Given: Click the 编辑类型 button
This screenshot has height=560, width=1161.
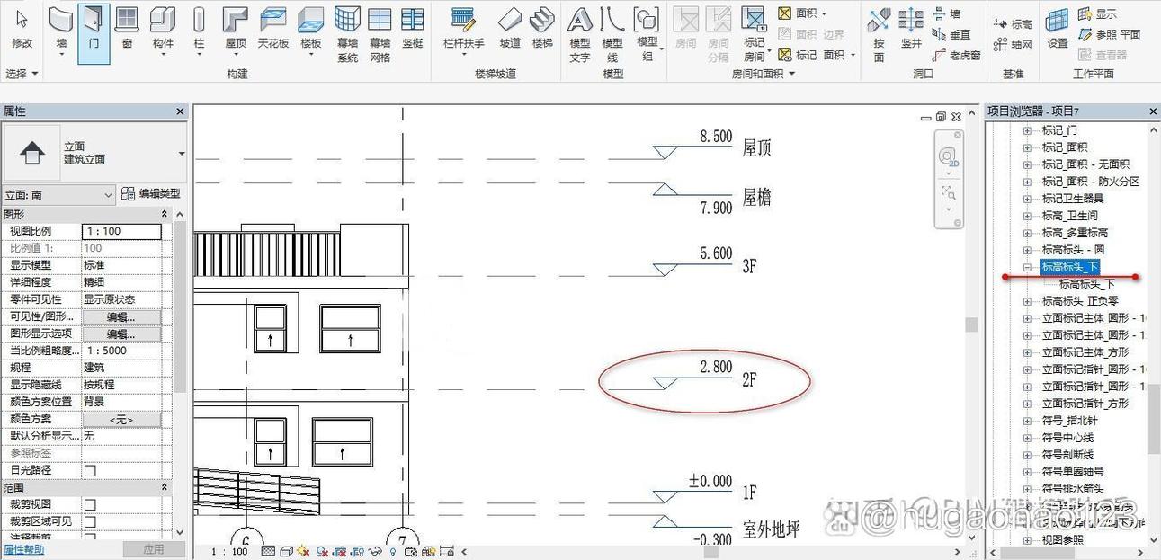Looking at the screenshot, I should [x=150, y=193].
